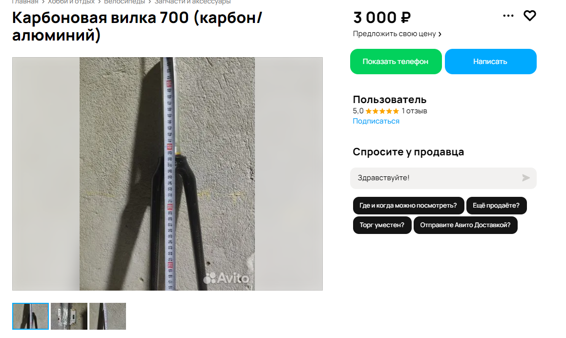Image resolution: width=566 pixels, height=338 pixels.
Task: Select 'Торг уместен?' quick question
Action: tap(382, 225)
